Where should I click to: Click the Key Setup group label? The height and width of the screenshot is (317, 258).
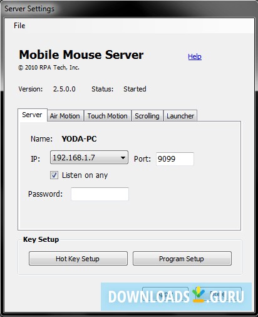41,239
